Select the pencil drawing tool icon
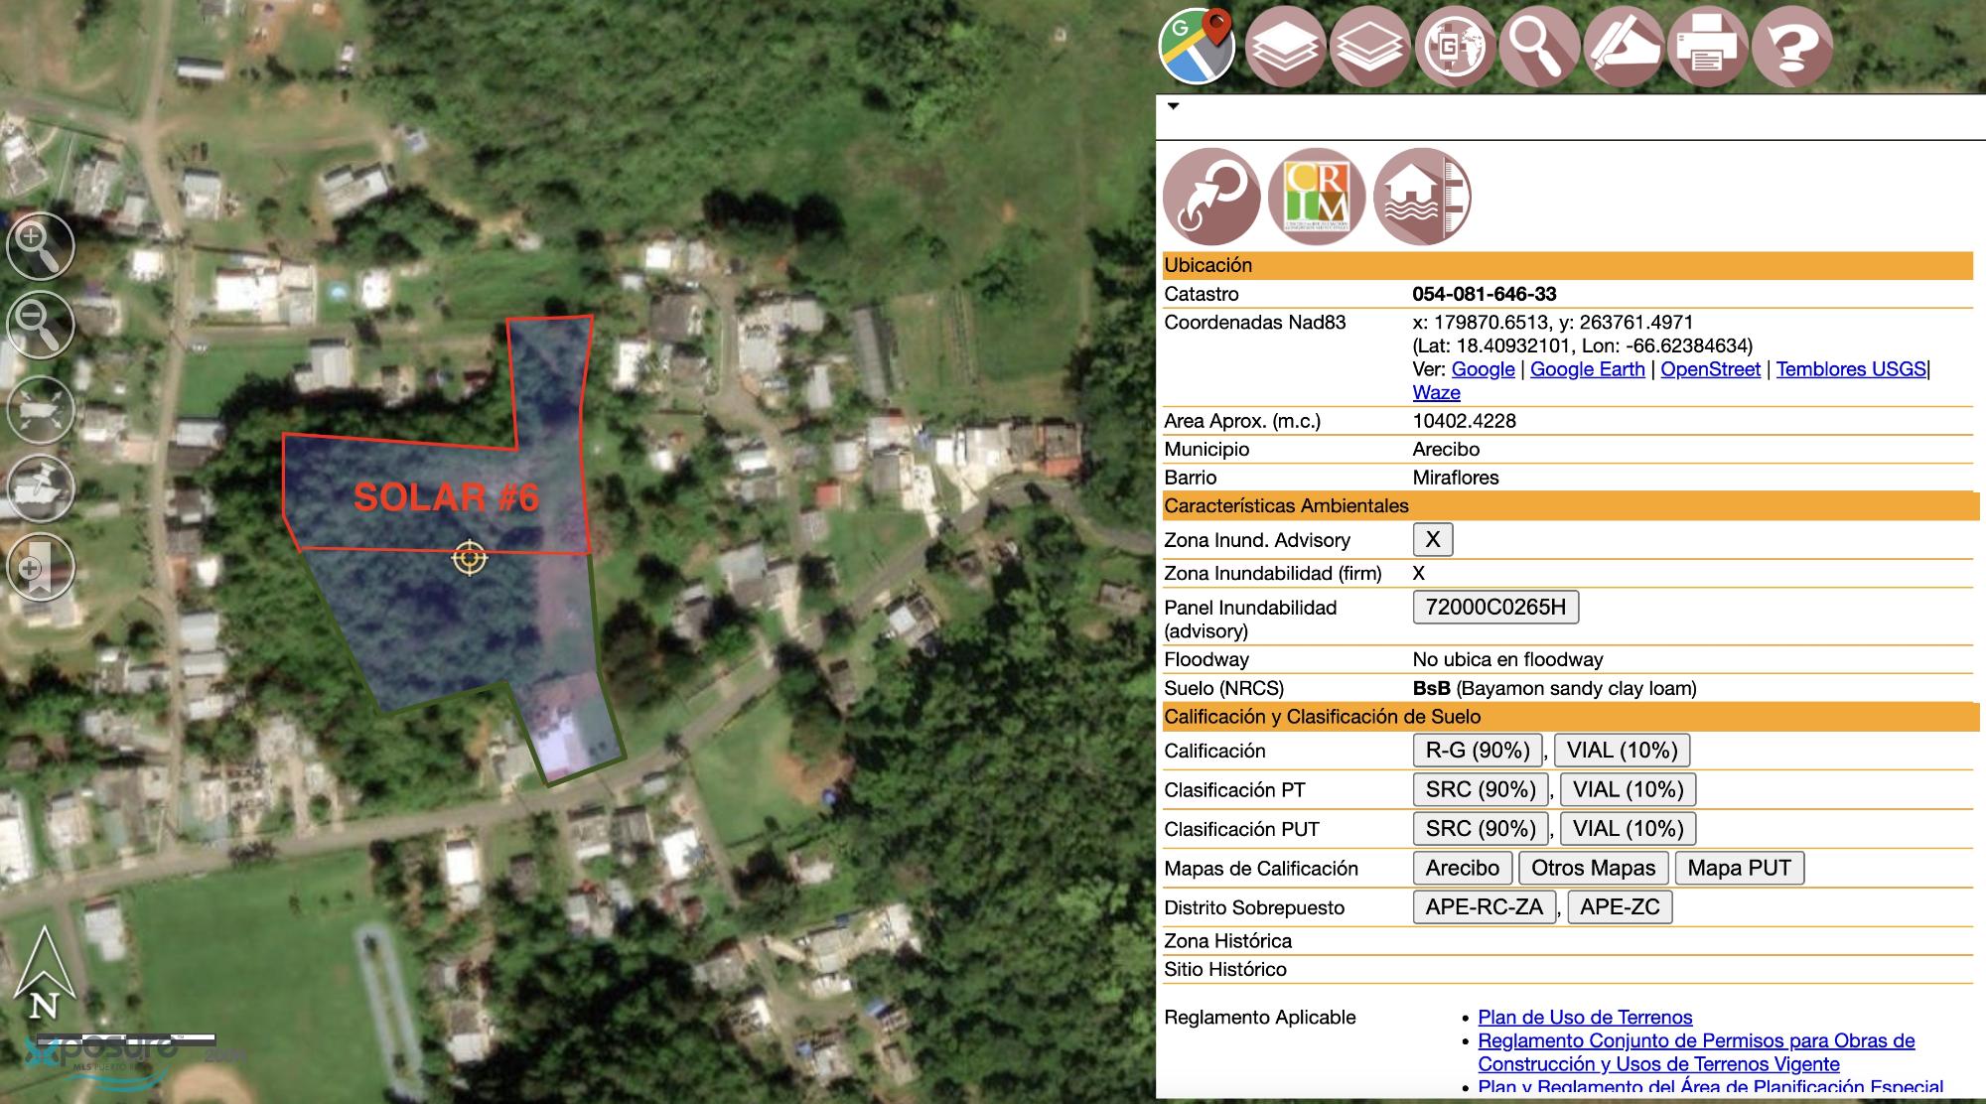 pos(1623,46)
